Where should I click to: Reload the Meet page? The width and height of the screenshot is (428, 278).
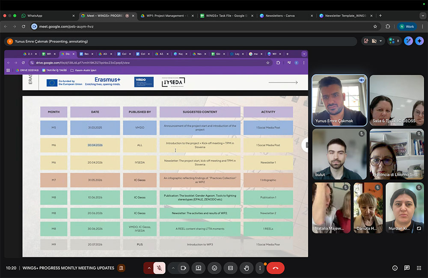(x=24, y=27)
